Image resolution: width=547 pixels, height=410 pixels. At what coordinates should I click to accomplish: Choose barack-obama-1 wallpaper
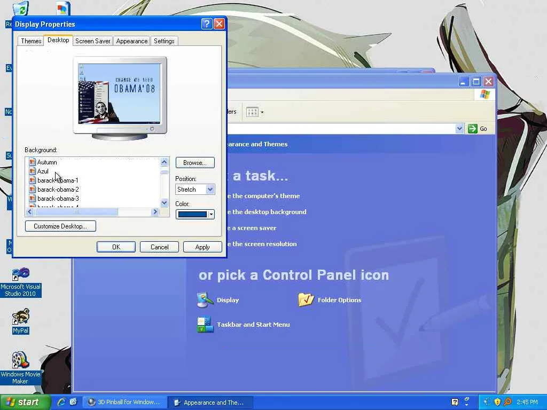(x=58, y=180)
